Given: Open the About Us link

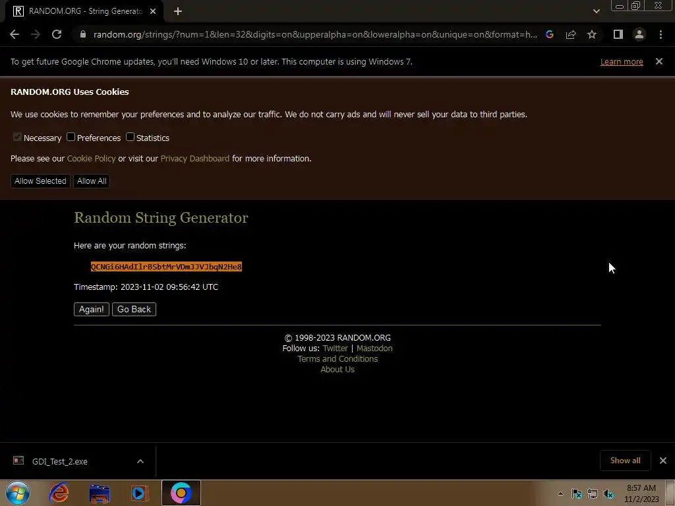Looking at the screenshot, I should (337, 369).
